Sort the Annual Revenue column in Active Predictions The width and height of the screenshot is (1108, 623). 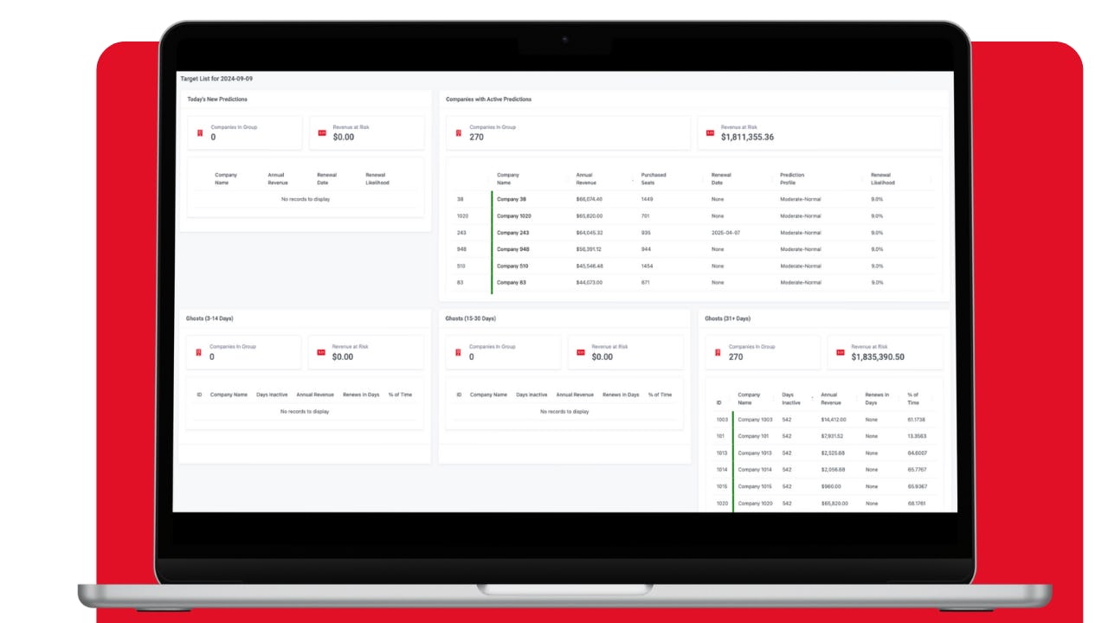pos(584,178)
